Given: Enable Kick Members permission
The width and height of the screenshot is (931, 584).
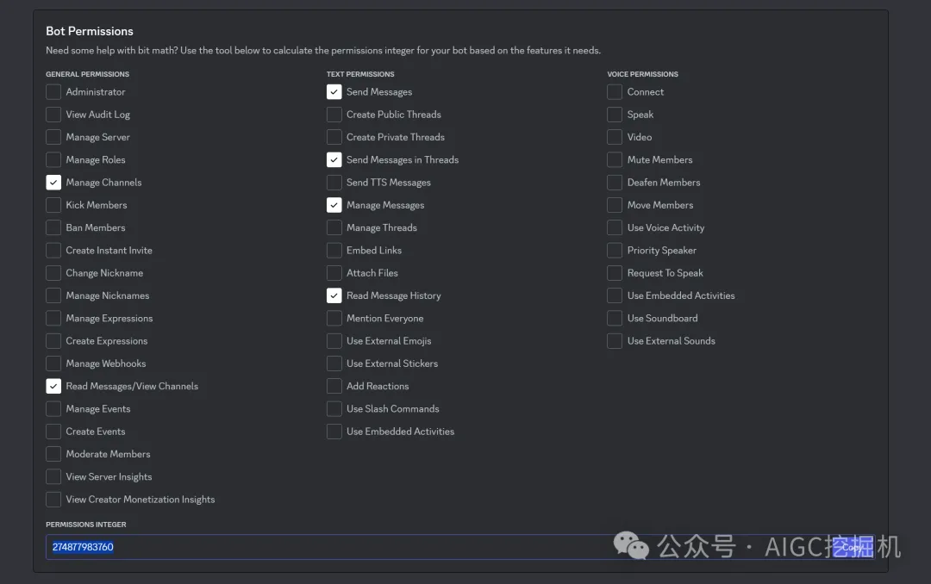Looking at the screenshot, I should click(x=53, y=204).
